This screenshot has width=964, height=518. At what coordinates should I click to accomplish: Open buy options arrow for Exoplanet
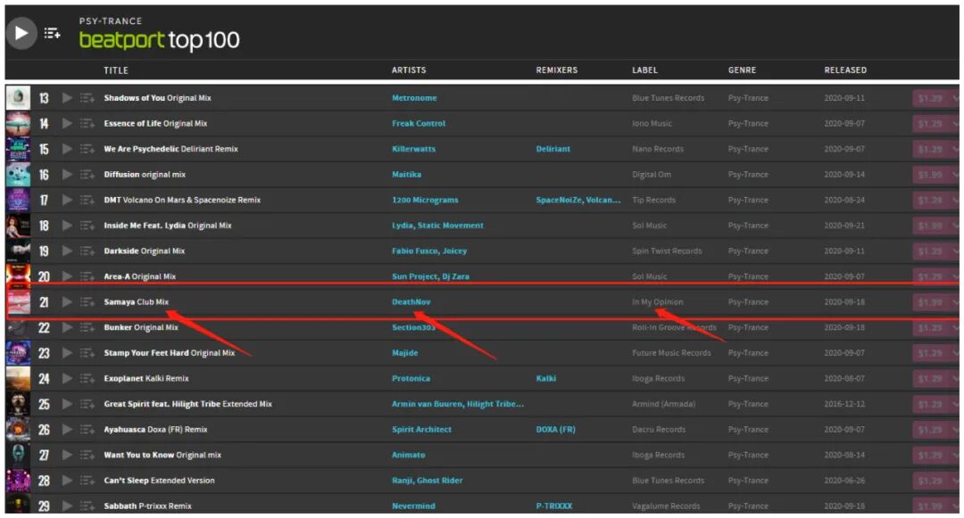pyautogui.click(x=955, y=379)
